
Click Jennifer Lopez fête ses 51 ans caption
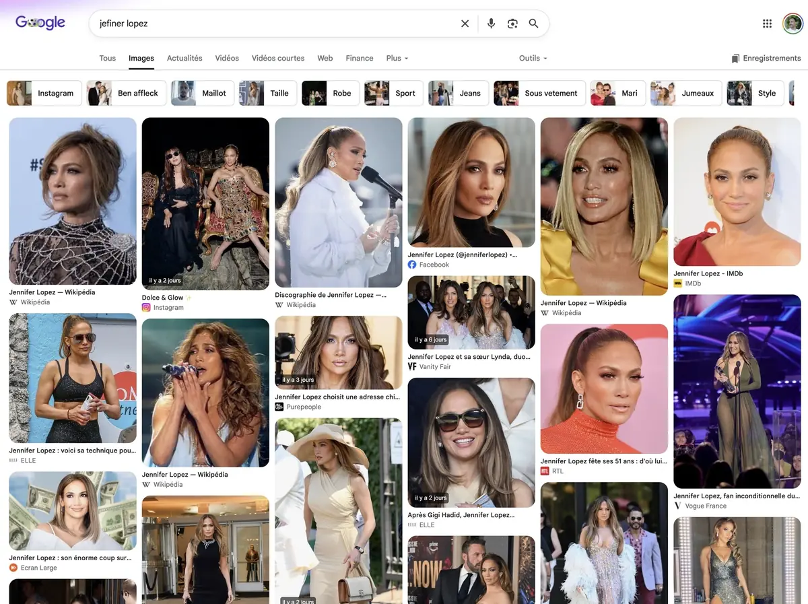(x=604, y=461)
